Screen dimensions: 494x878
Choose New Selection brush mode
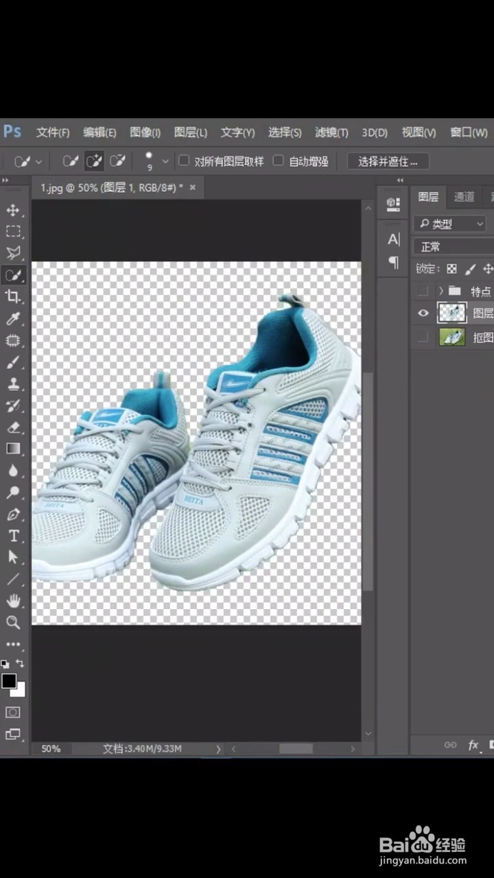(x=70, y=161)
